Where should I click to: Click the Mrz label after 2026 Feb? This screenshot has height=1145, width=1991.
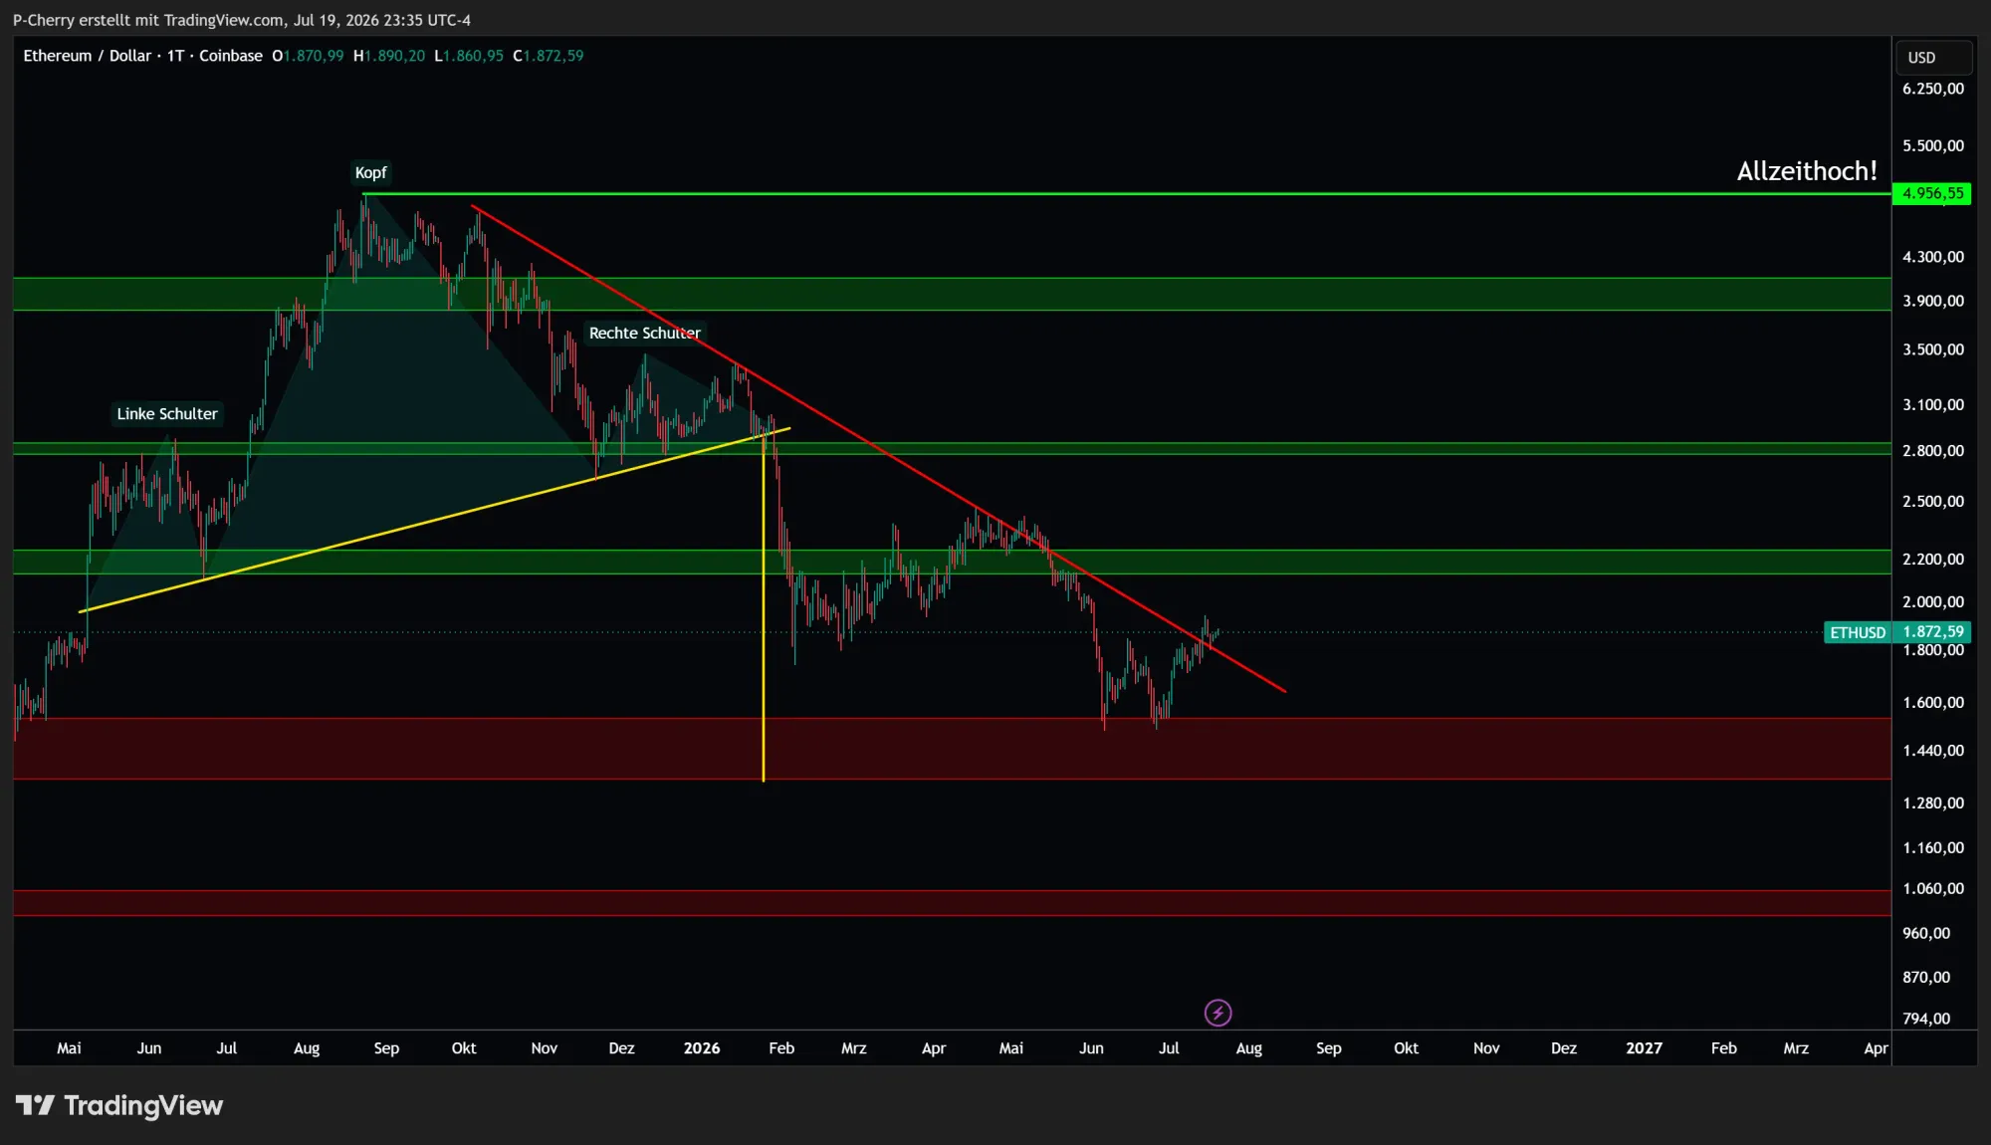853,1048
